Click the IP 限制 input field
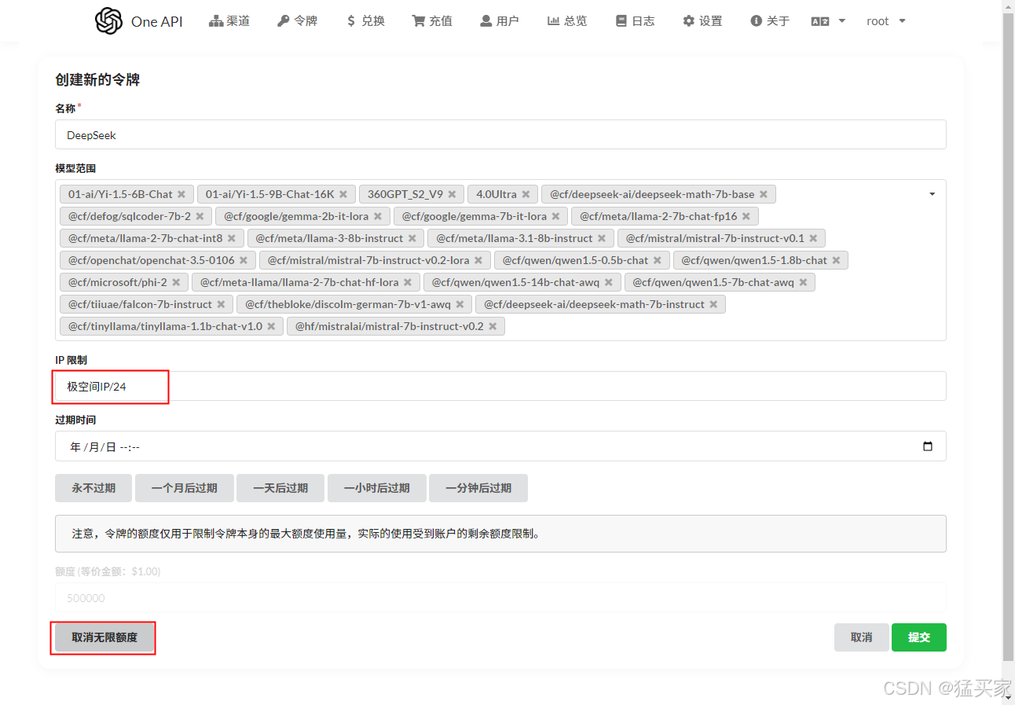Image resolution: width=1015 pixels, height=705 pixels. [500, 386]
